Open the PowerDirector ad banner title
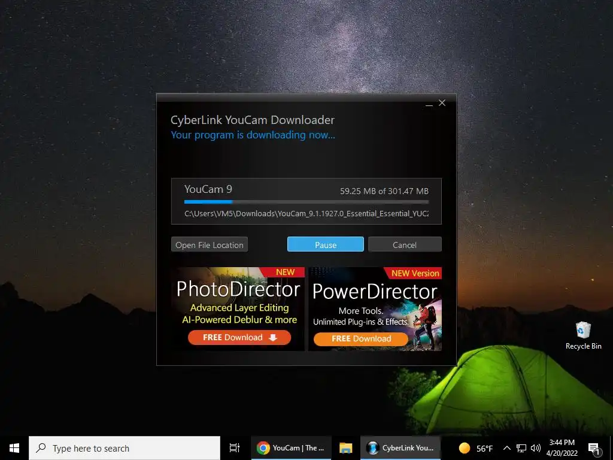 375,292
